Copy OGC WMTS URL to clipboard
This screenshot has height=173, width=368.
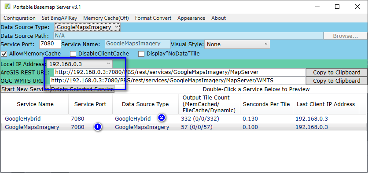[x=337, y=81]
